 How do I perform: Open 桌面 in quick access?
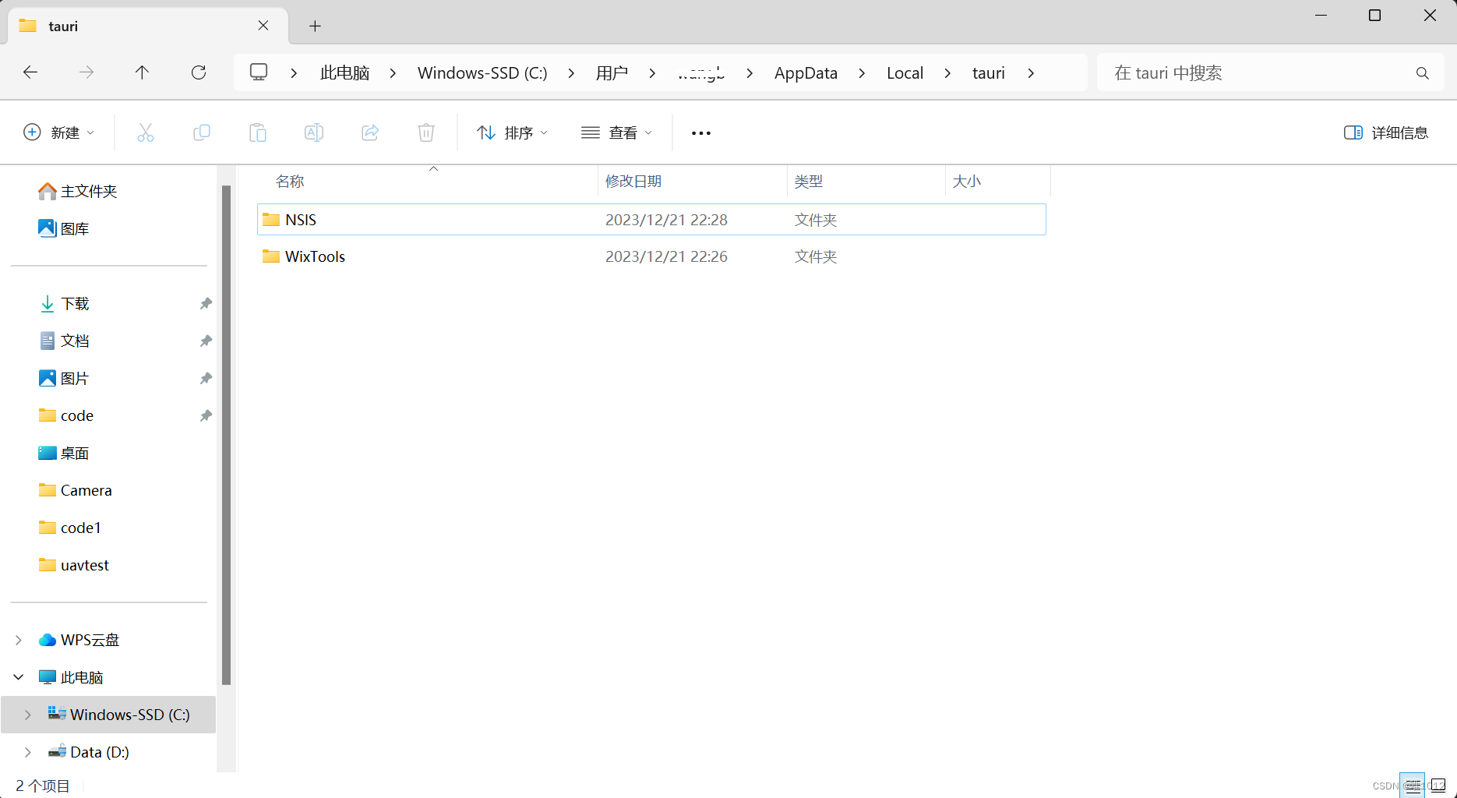pyautogui.click(x=64, y=453)
